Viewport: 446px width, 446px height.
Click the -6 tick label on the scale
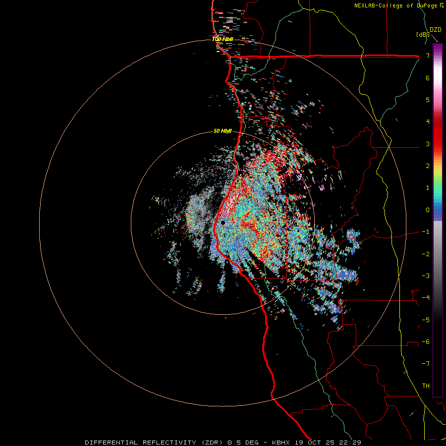click(426, 342)
